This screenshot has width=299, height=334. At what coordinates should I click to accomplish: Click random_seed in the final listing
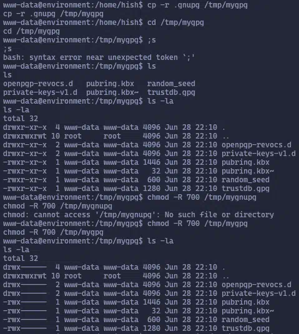245,320
